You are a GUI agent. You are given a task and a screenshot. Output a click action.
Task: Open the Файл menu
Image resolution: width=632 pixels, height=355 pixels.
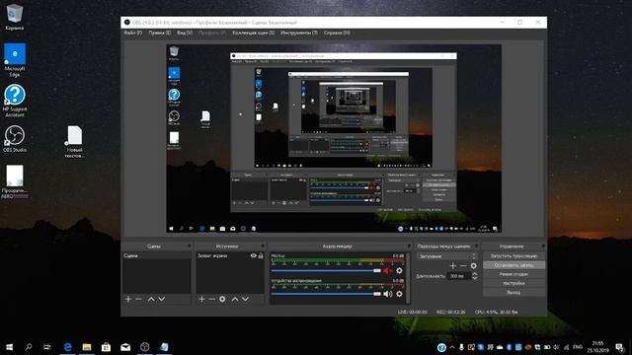pyautogui.click(x=132, y=33)
